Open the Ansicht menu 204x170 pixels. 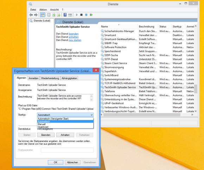point(55,10)
